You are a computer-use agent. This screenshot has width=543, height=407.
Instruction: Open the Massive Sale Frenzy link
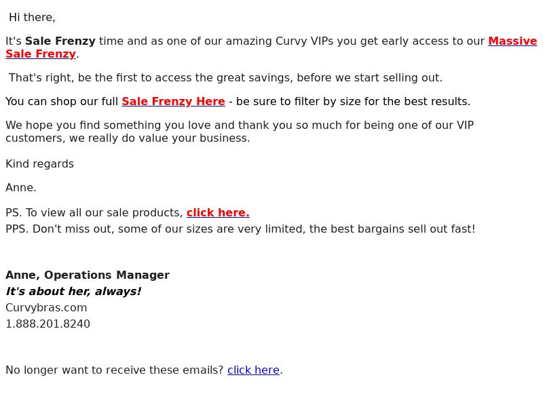pos(512,41)
